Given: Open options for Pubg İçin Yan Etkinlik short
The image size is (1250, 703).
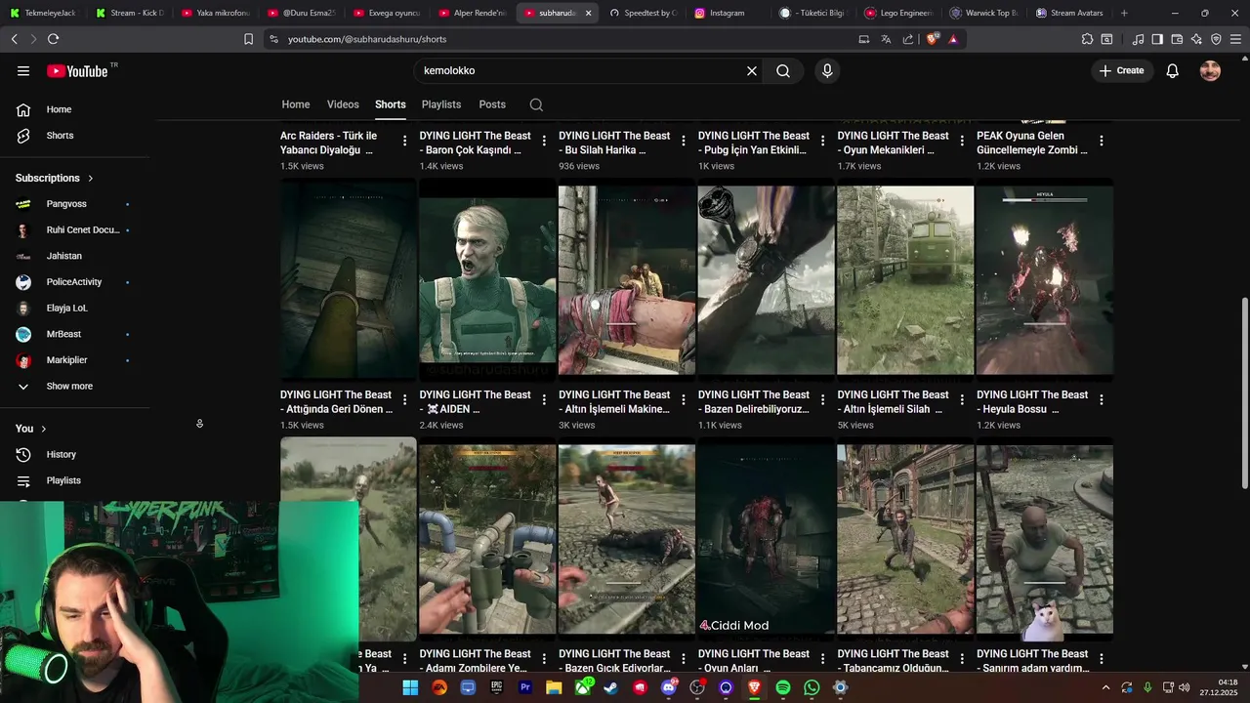Looking at the screenshot, I should [x=822, y=142].
